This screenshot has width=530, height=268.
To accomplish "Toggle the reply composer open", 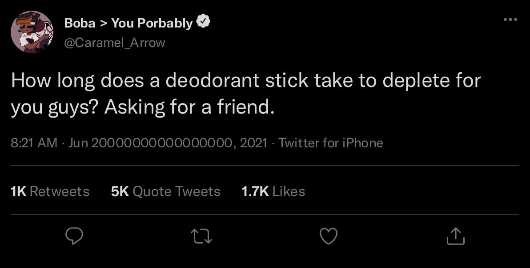I will click(74, 236).
